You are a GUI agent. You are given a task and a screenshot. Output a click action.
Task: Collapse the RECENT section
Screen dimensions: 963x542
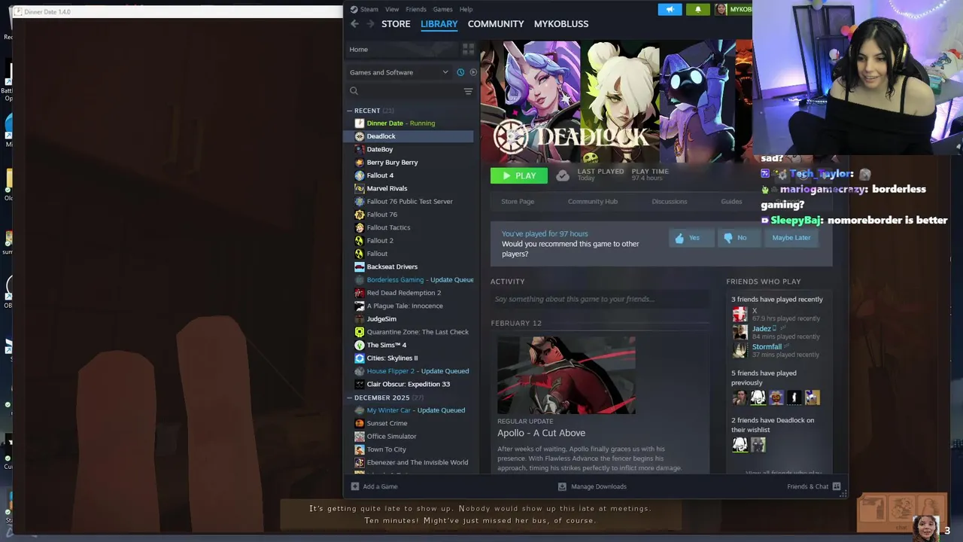coord(350,111)
